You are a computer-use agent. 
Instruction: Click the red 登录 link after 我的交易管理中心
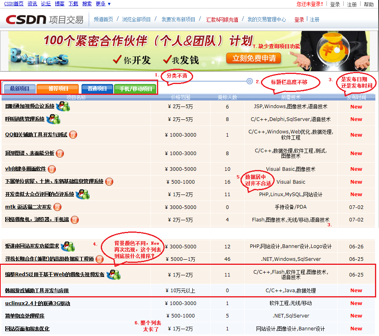tap(299, 20)
